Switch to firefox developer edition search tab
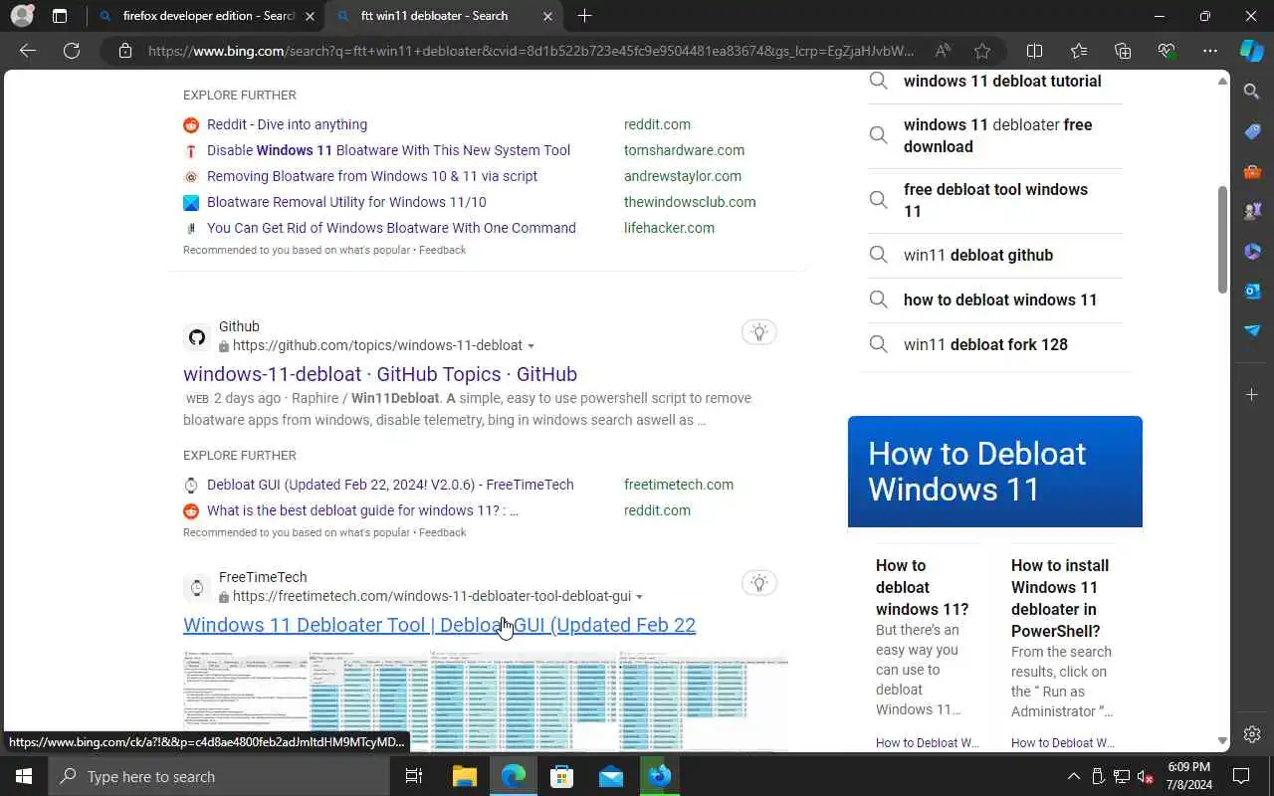Image resolution: width=1274 pixels, height=796 pixels. click(208, 16)
